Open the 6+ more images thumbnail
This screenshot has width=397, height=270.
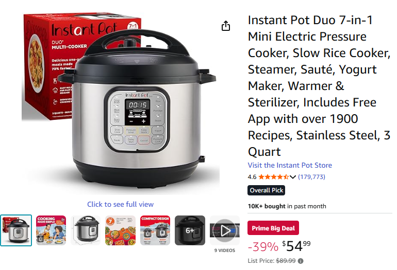point(190,230)
